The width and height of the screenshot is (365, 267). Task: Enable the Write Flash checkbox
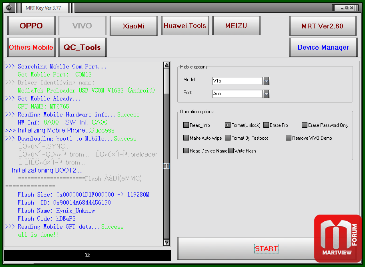click(231, 151)
